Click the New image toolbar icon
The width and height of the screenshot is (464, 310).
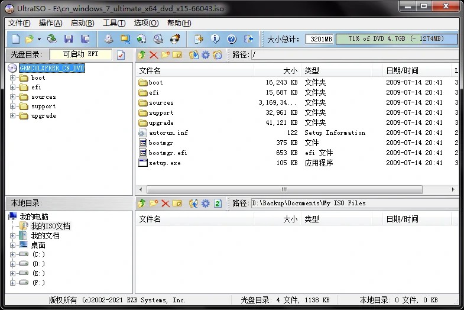click(16, 39)
